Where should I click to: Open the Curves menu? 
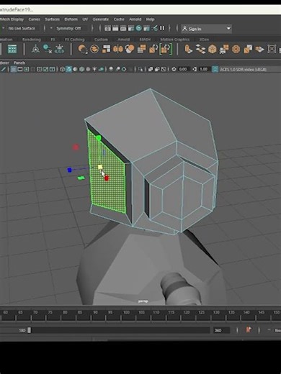coord(34,19)
